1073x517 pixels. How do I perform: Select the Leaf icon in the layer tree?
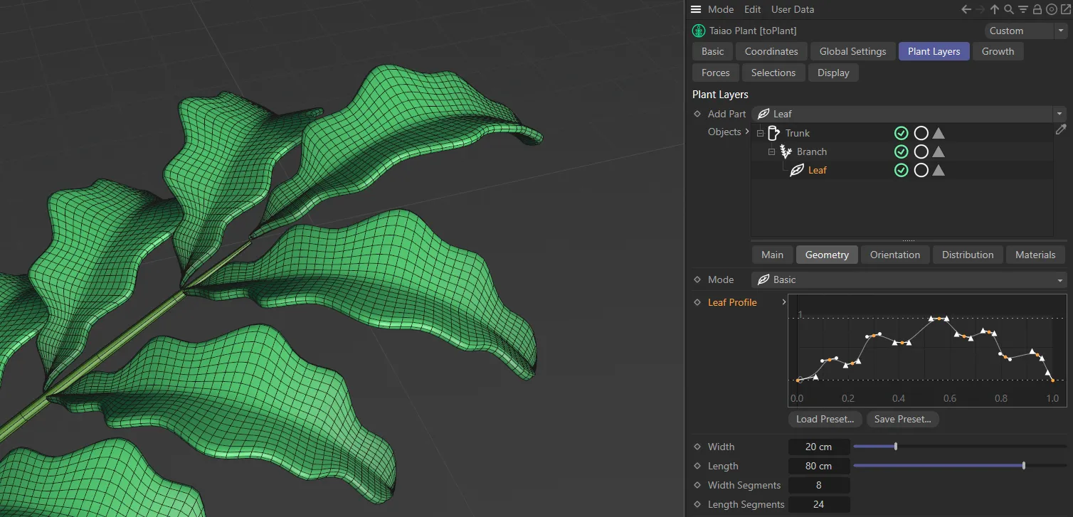tap(797, 170)
